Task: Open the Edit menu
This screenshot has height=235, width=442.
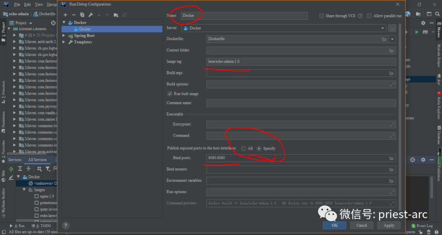Action: (x=27, y=4)
